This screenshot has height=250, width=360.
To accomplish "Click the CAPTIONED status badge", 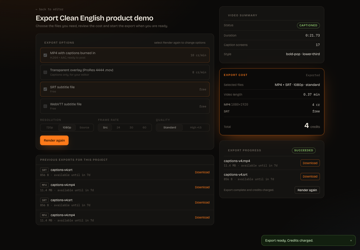I will tap(308, 25).
